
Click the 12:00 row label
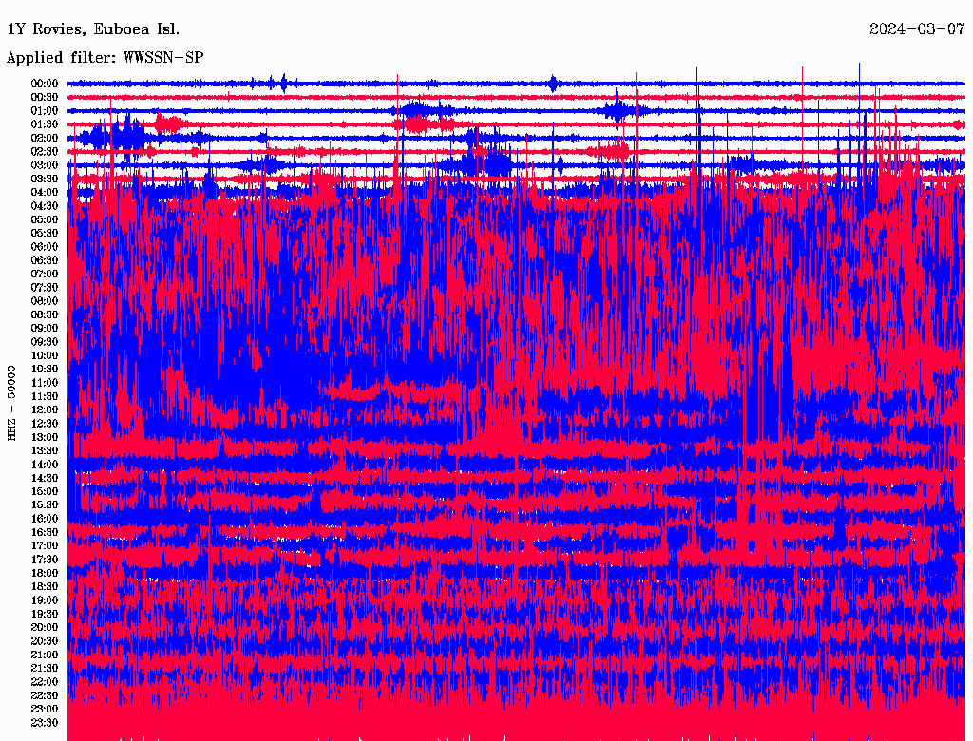point(45,409)
